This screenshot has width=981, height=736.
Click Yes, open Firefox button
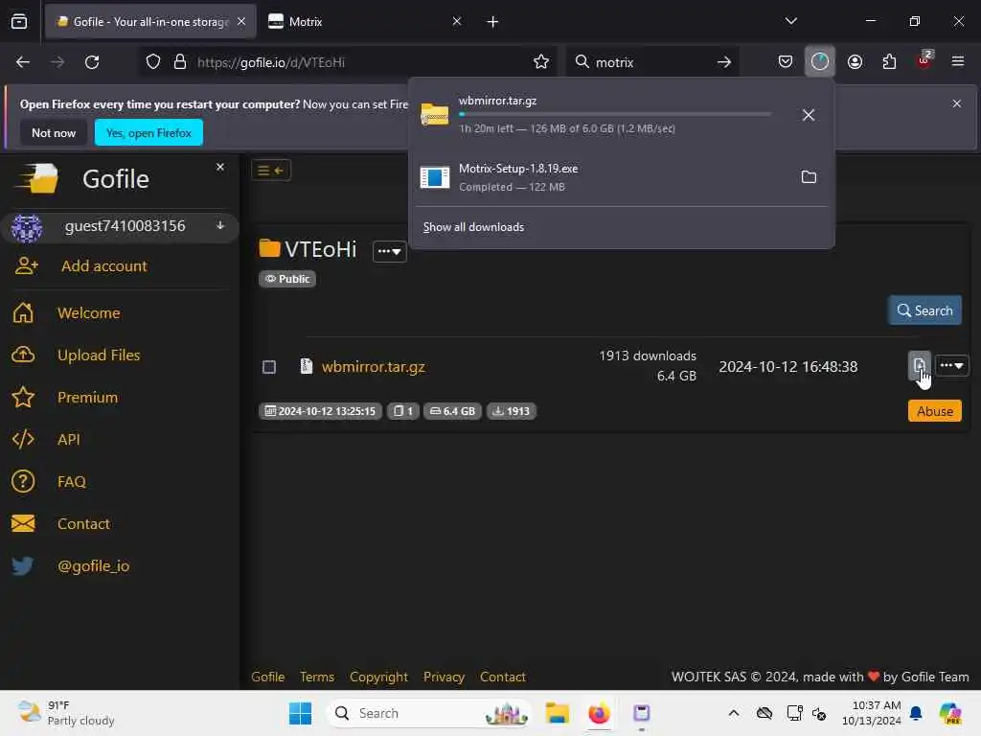(148, 132)
